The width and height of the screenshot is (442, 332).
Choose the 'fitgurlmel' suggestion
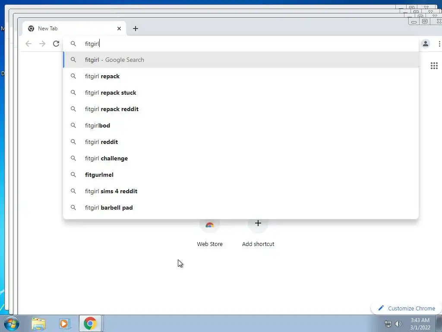241,175
